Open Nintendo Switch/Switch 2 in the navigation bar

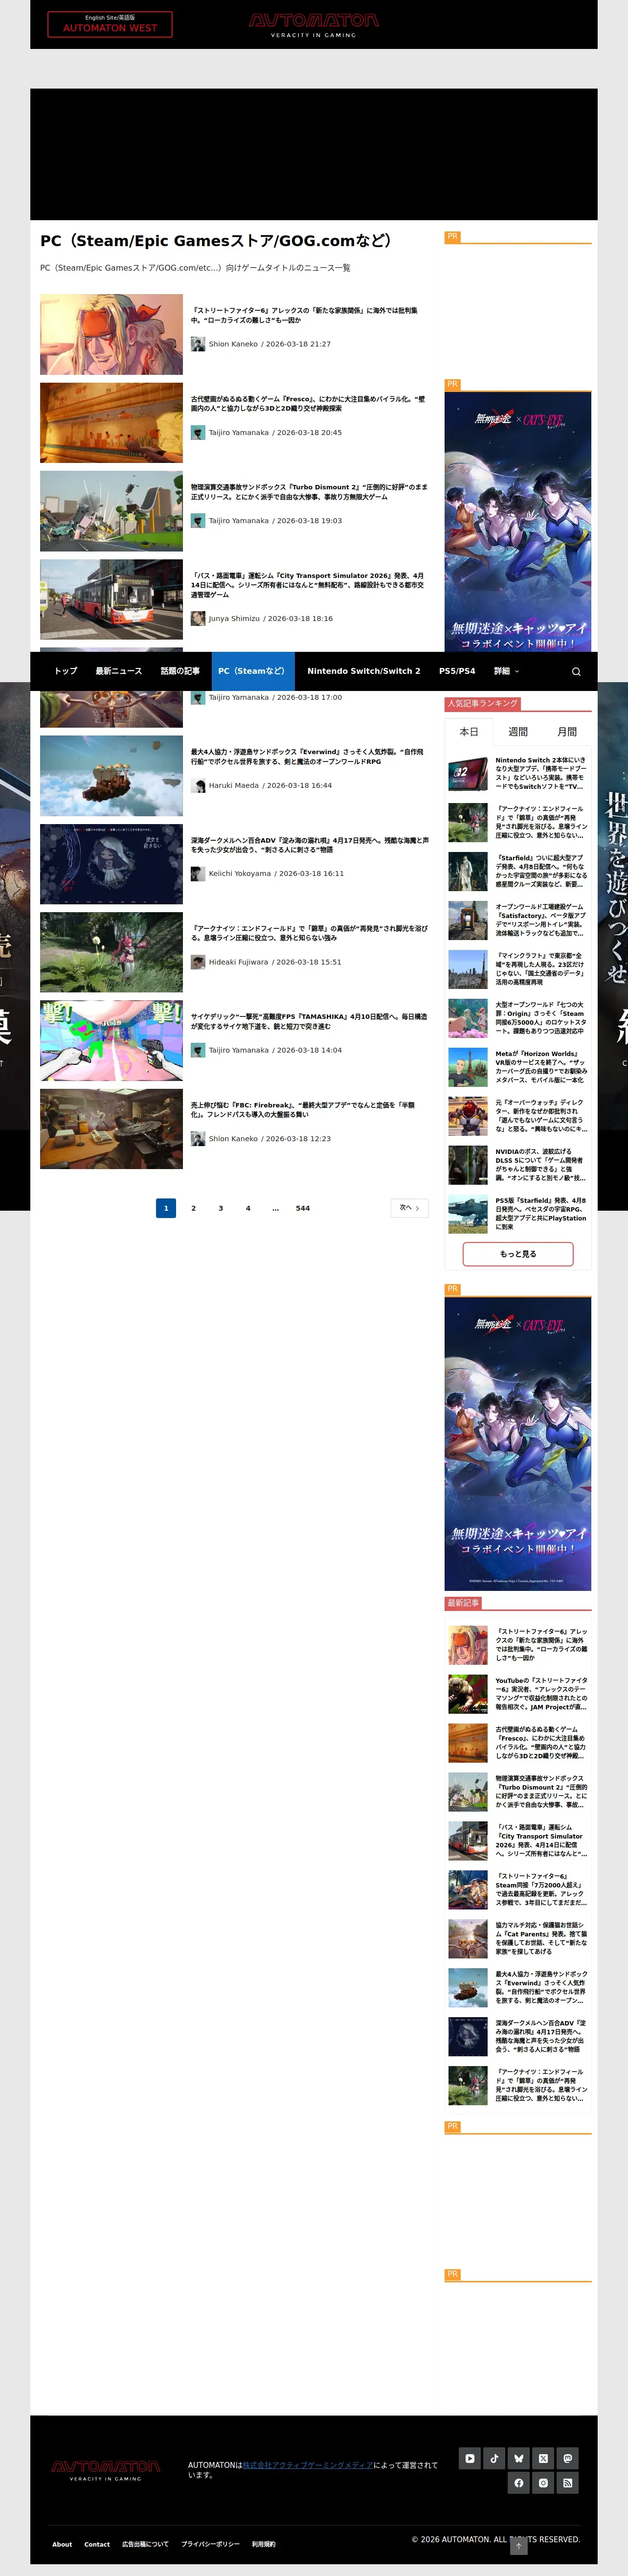pyautogui.click(x=364, y=671)
